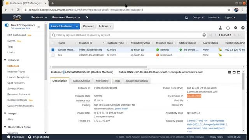Toggle the New EC2 Experience switch

coord(7,25)
